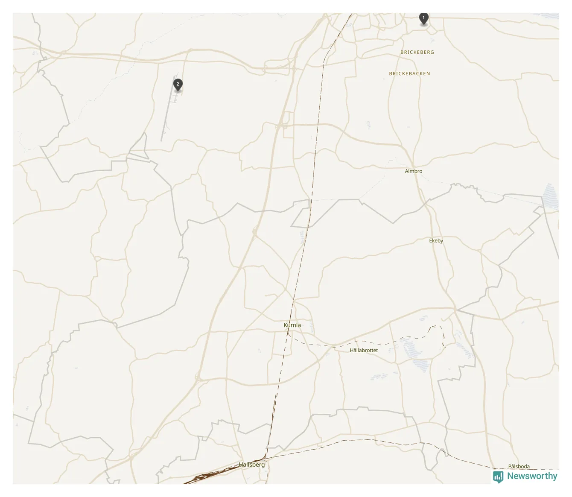Screen dimensions: 572x497
Task: Click the BRICKEBACKEN district label
Action: point(409,73)
